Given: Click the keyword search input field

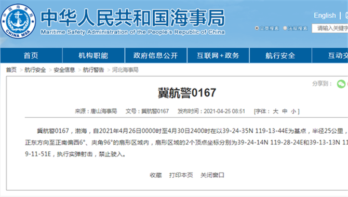Looking at the screenshot, I should tap(330, 28).
